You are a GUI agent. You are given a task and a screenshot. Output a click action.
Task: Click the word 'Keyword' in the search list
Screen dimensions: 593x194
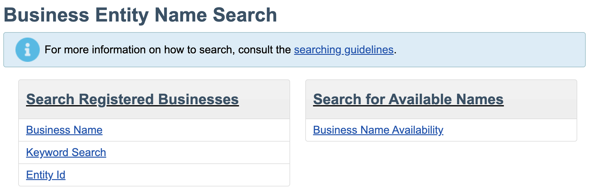pyautogui.click(x=47, y=152)
